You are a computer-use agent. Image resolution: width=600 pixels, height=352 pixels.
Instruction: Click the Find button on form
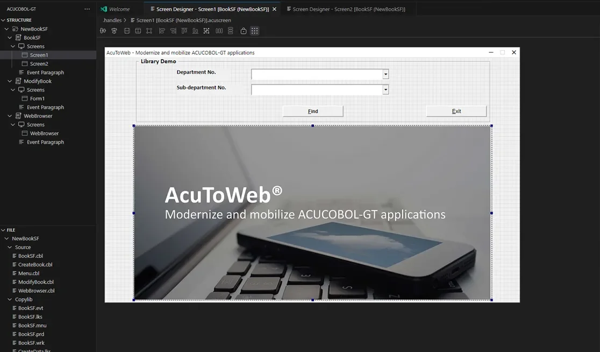pyautogui.click(x=313, y=111)
